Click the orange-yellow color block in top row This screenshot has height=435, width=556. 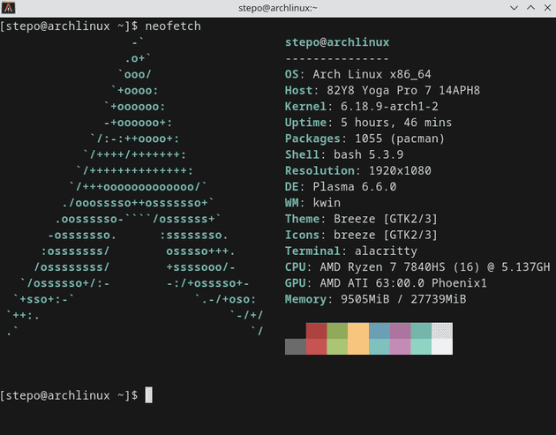[x=358, y=330]
